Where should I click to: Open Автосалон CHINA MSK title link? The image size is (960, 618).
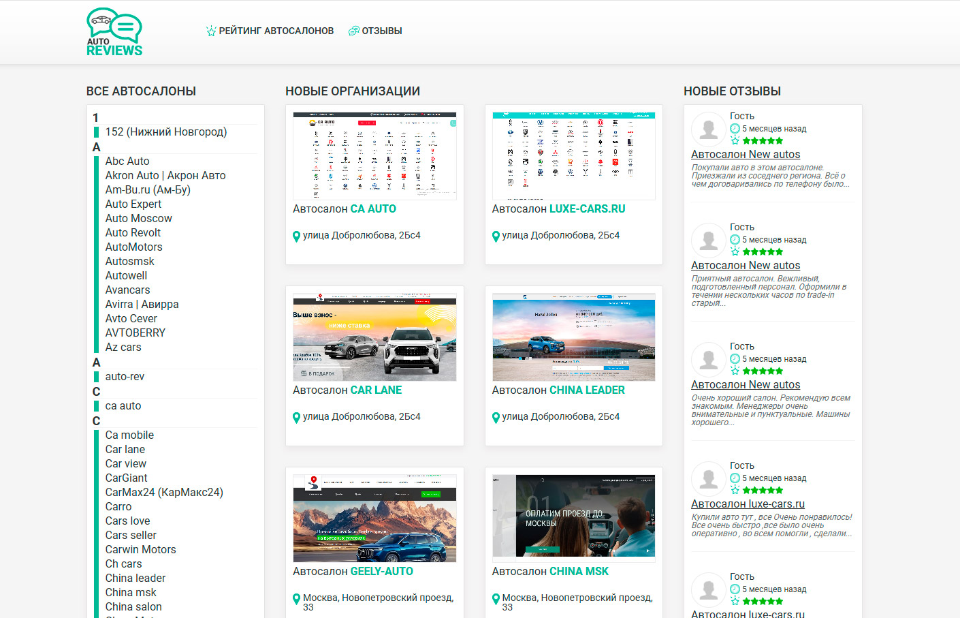click(550, 572)
